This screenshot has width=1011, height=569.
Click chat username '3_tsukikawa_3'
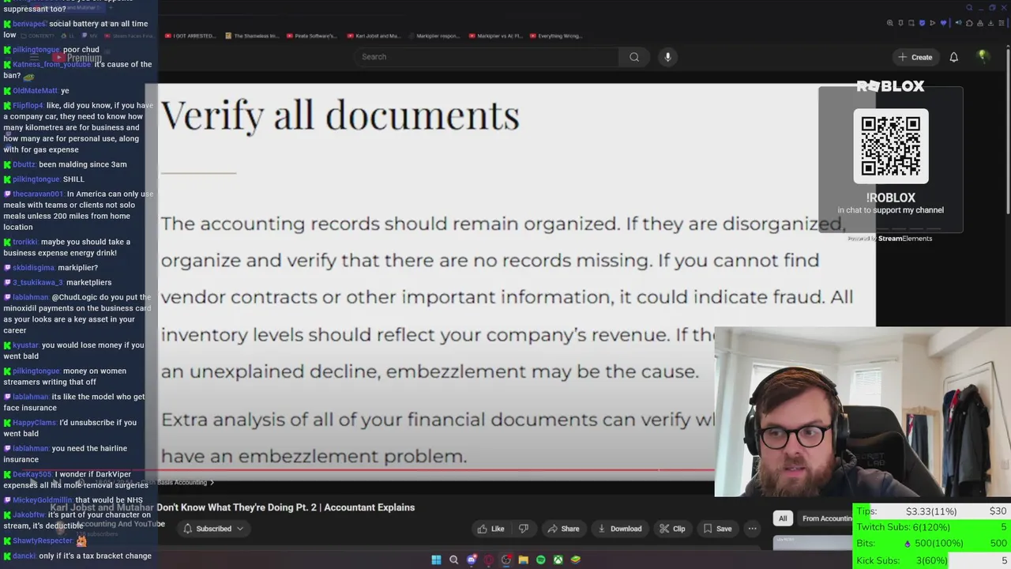pyautogui.click(x=37, y=282)
